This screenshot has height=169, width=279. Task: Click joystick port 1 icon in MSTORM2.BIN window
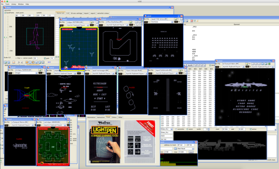[61, 25]
